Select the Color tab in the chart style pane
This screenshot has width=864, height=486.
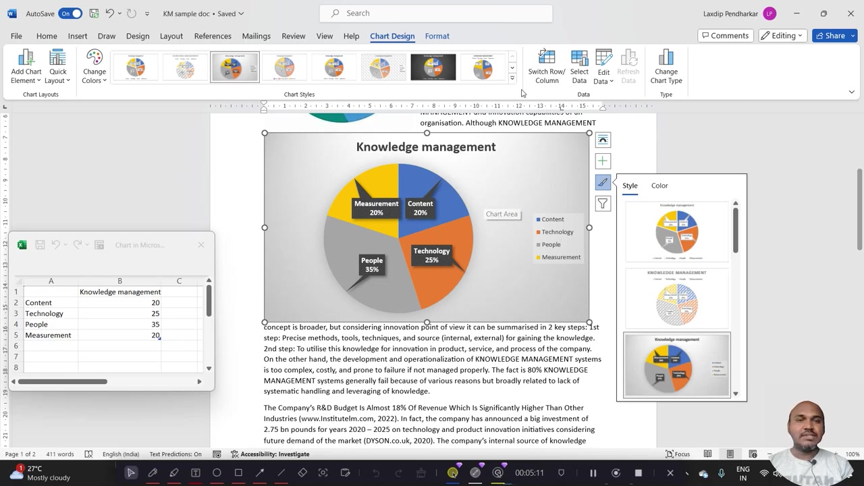pyautogui.click(x=659, y=185)
